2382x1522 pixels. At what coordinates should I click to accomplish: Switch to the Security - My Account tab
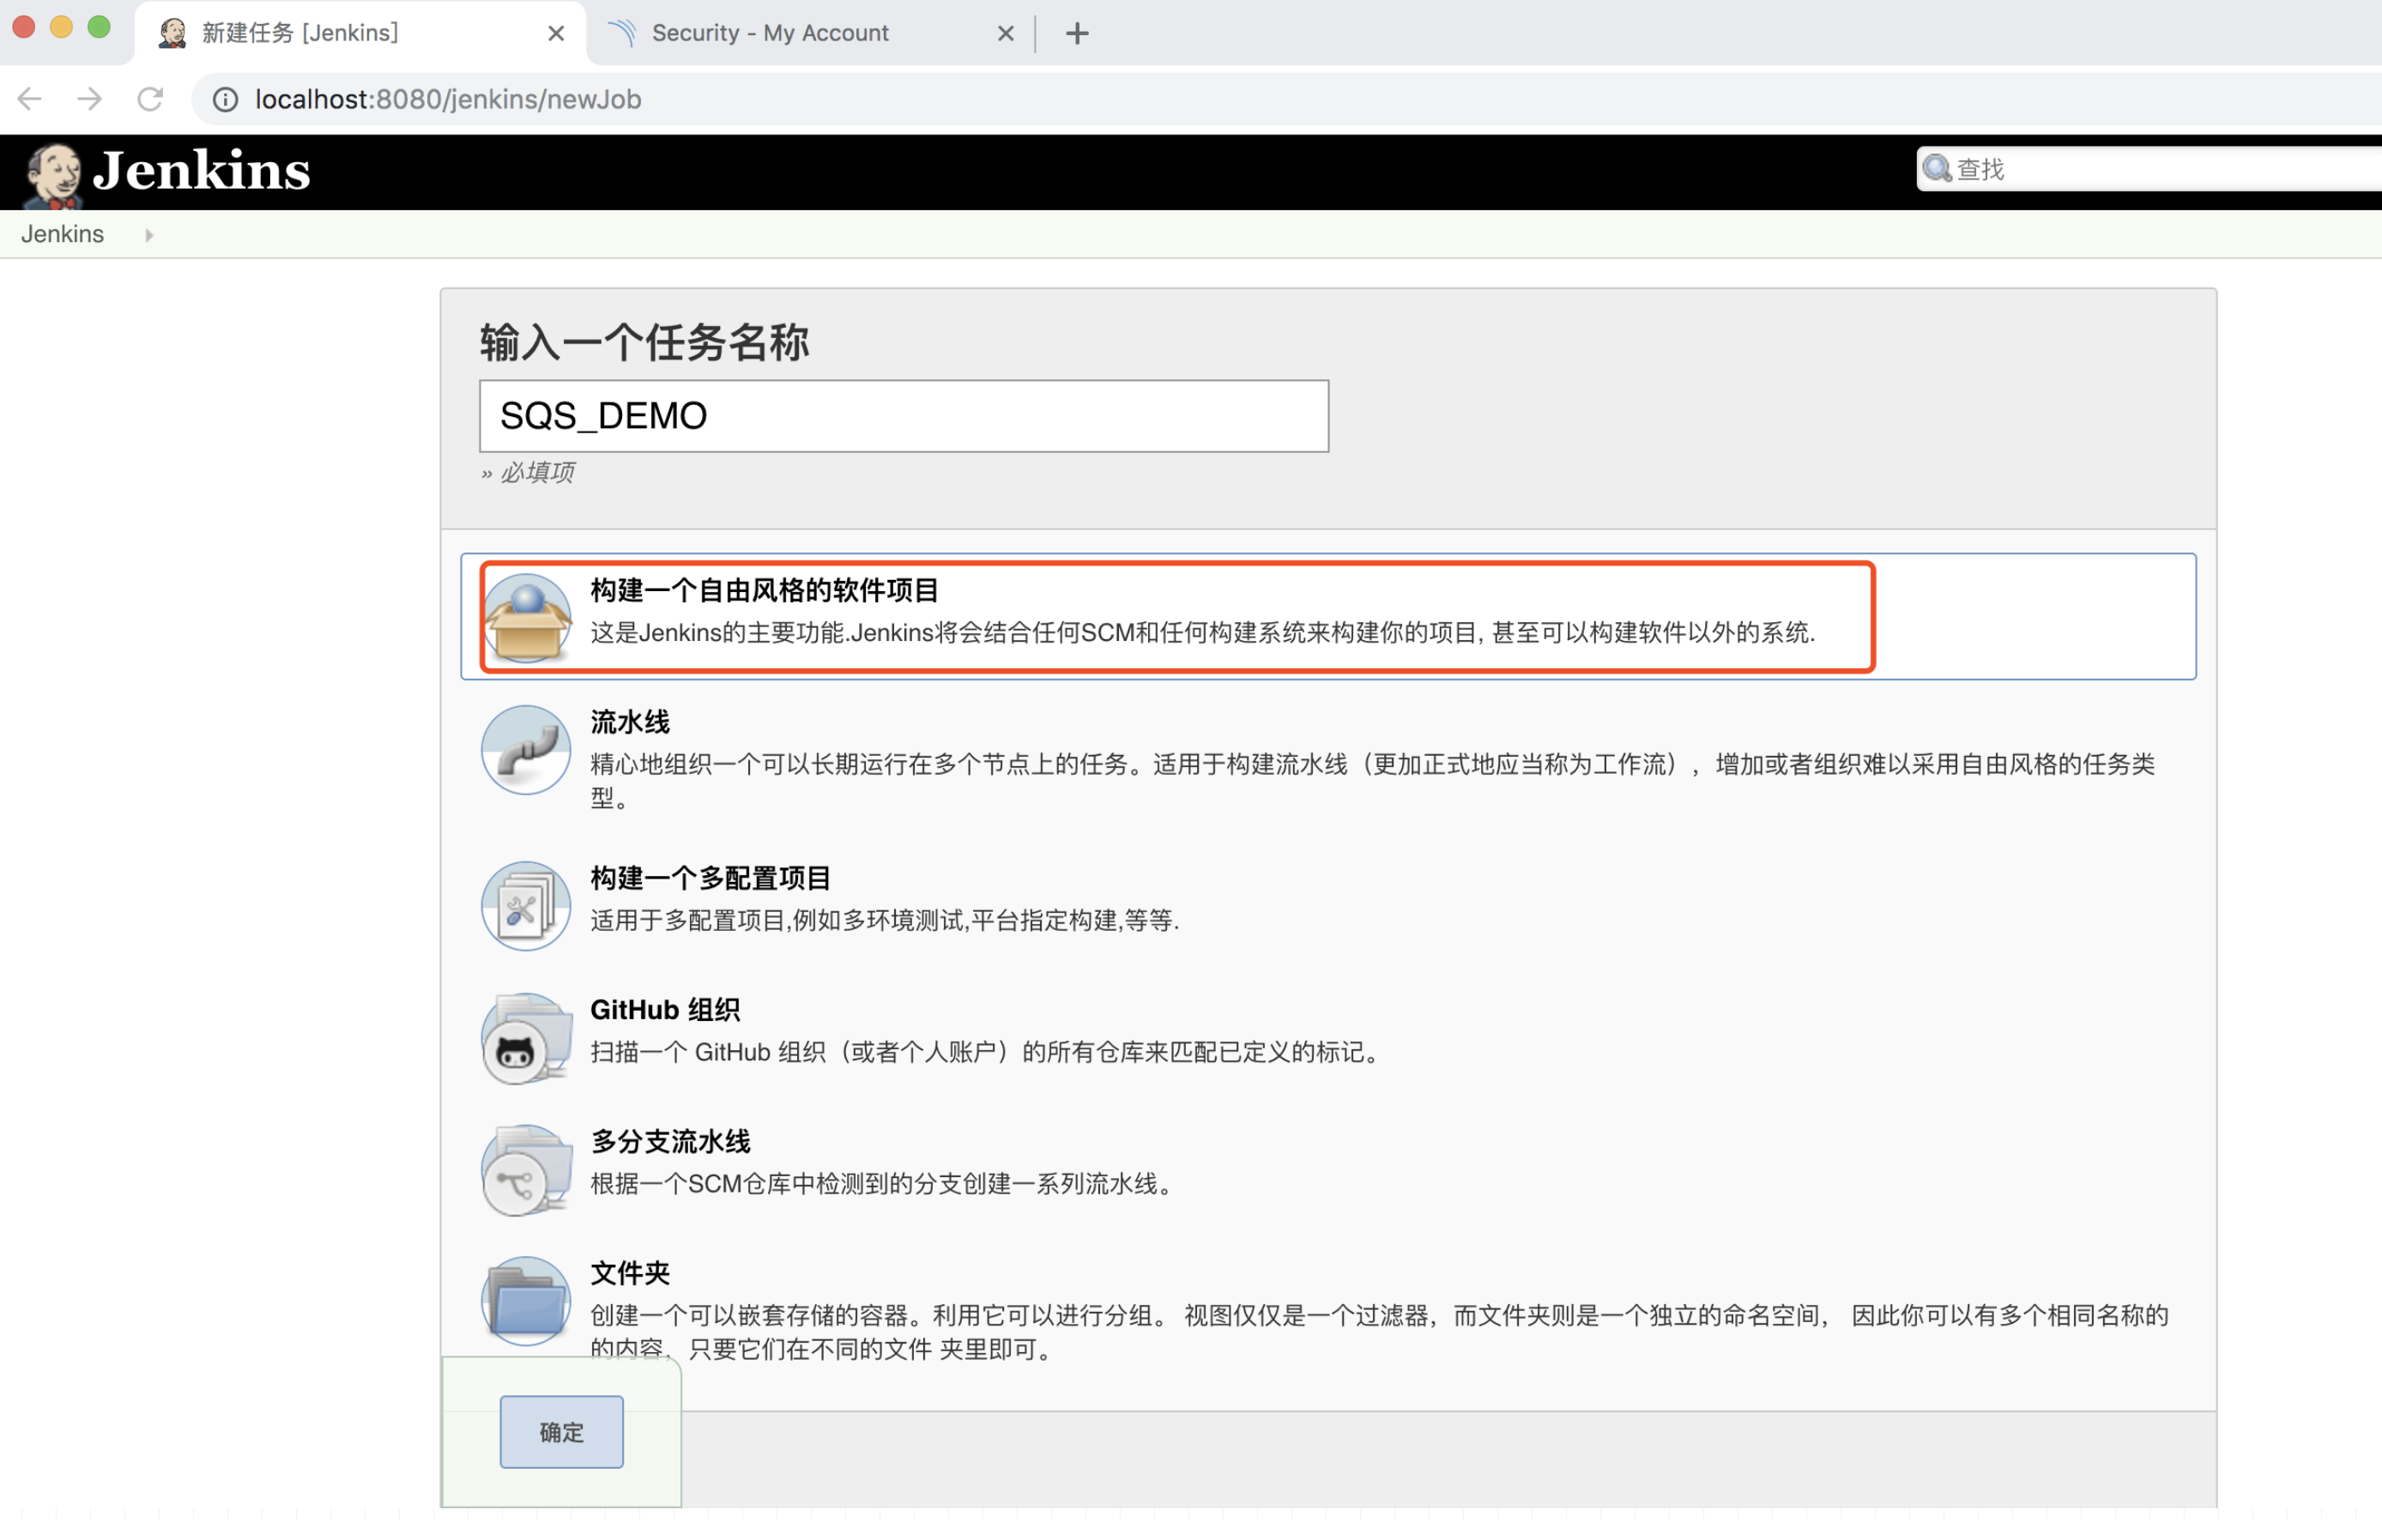point(811,33)
